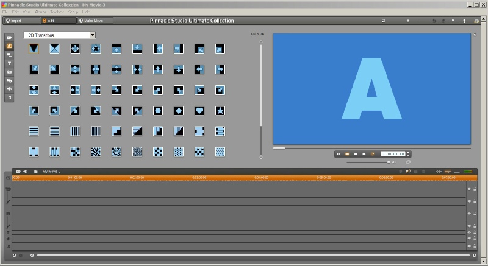Screen dimensions: 488x266
Task: Toggle visibility eye on the top video track
Action: point(469,189)
